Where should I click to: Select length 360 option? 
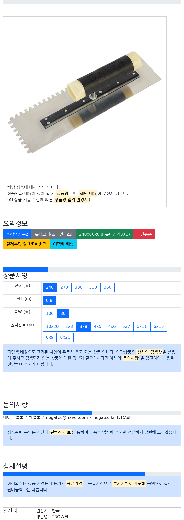click(108, 287)
